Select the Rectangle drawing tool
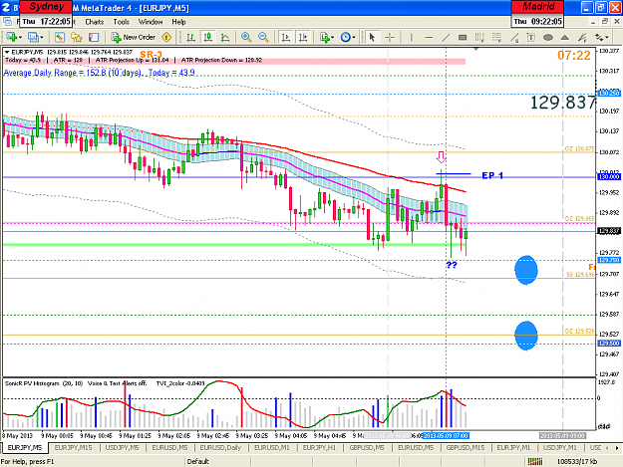This screenshot has width=623, height=467. tap(463, 37)
